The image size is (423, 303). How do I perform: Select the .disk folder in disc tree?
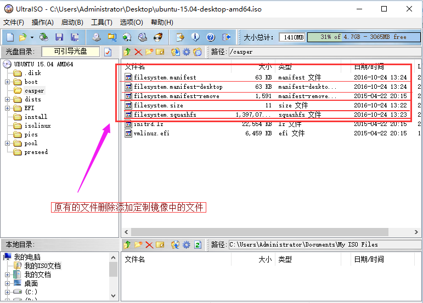[32, 73]
